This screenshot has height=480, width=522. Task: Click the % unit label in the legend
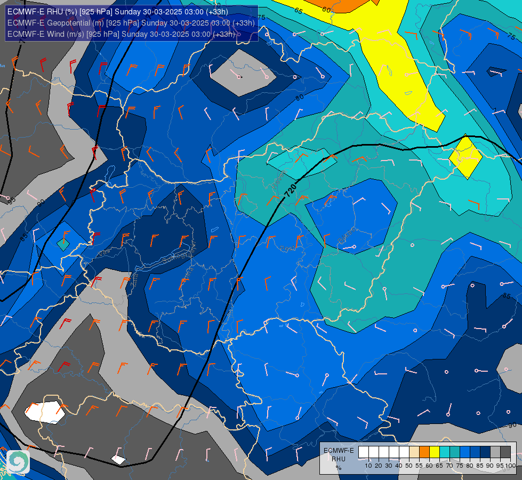coord(339,468)
